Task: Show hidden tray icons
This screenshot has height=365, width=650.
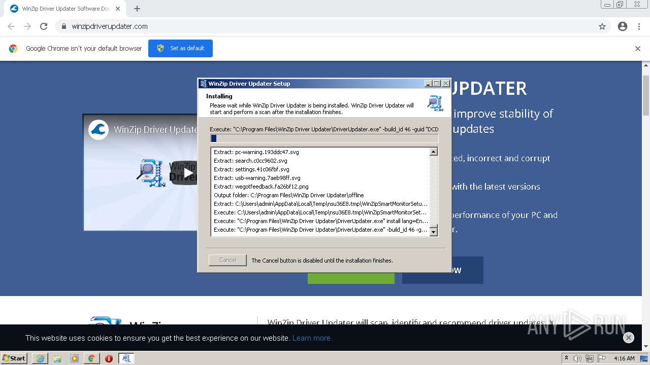Action: click(x=566, y=358)
